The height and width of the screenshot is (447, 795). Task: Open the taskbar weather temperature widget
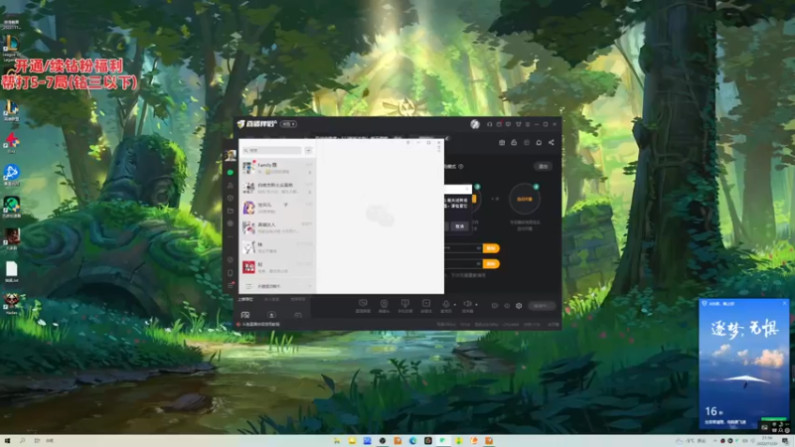(x=691, y=441)
